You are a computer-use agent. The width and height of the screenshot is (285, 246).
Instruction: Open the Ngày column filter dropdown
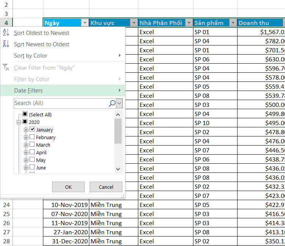85,23
